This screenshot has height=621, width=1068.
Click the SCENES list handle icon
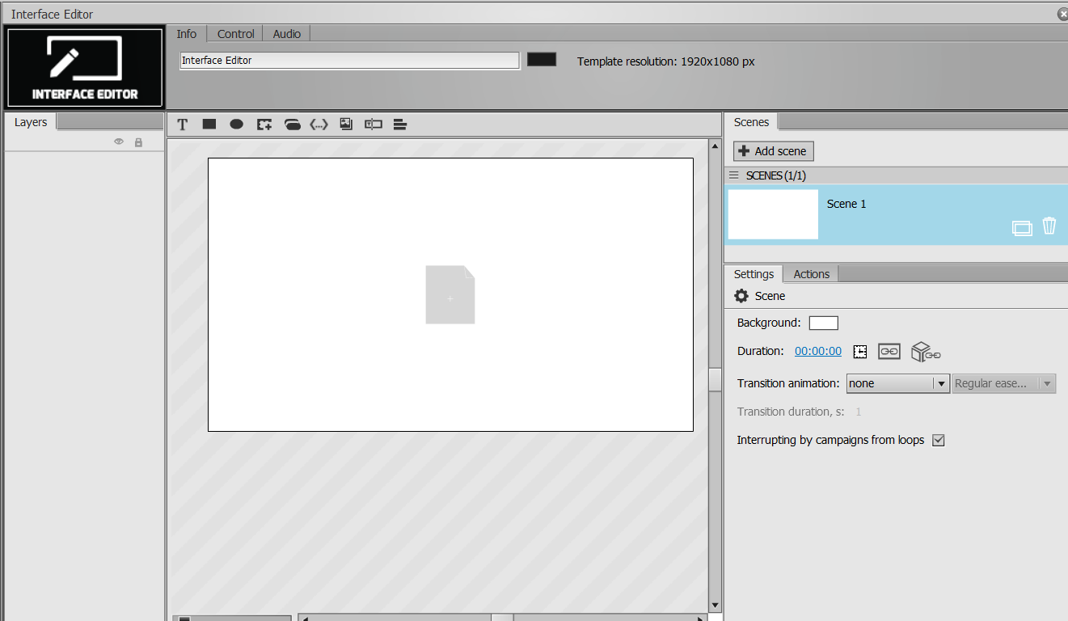[734, 175]
